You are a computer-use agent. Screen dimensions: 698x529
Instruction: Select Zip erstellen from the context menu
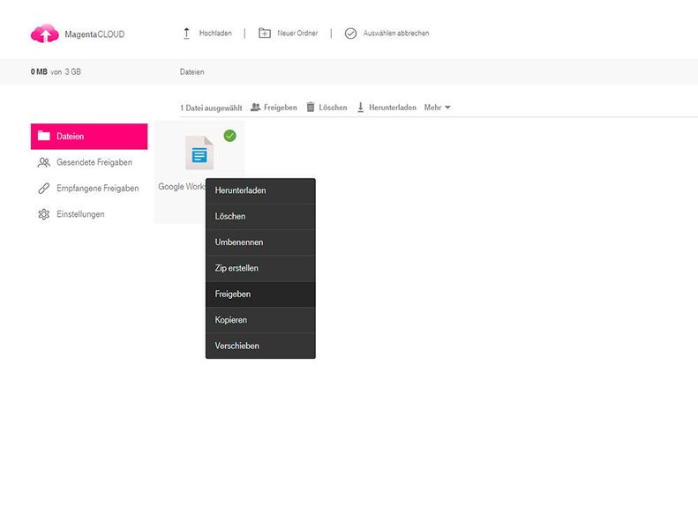pos(260,268)
